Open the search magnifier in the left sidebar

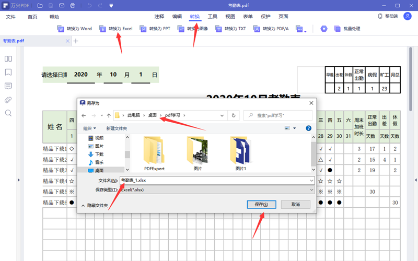tap(8, 113)
